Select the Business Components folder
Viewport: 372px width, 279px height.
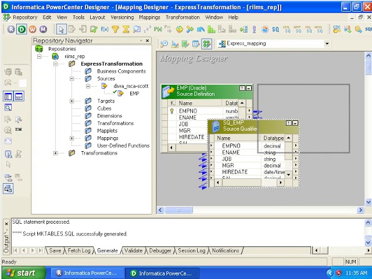tap(121, 71)
